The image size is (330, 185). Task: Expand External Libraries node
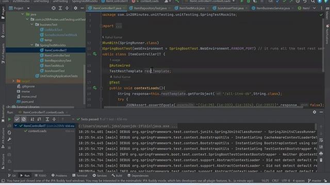click(x=8, y=107)
